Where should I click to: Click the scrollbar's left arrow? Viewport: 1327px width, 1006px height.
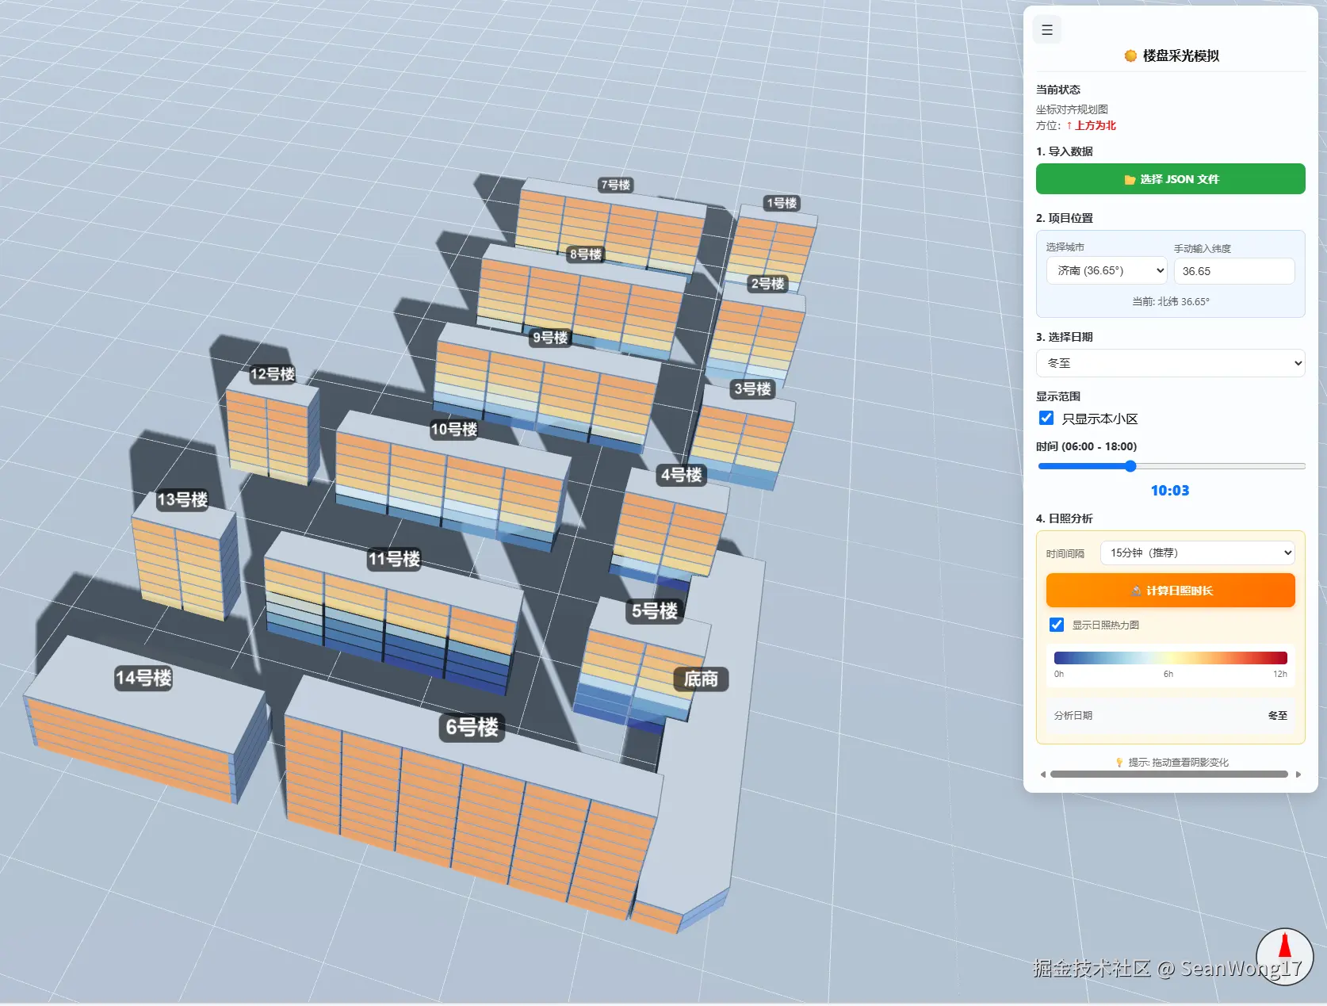[1043, 775]
